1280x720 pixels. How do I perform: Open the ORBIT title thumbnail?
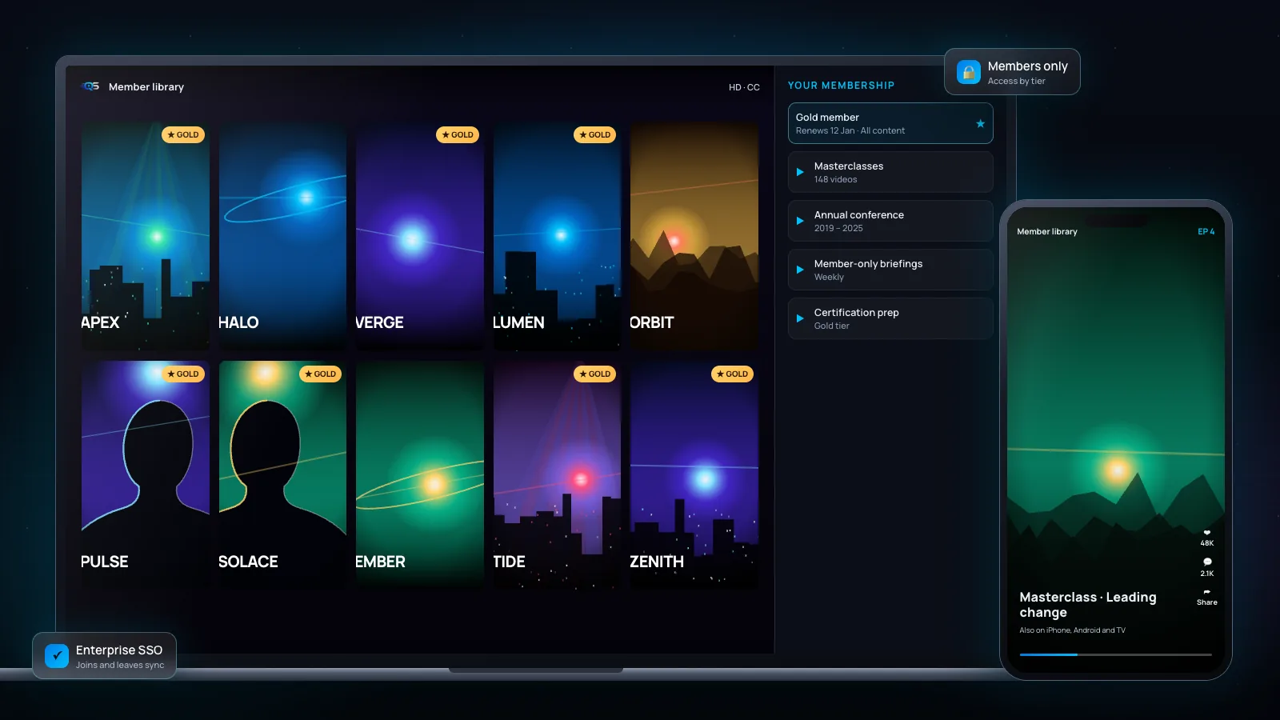[x=694, y=236]
